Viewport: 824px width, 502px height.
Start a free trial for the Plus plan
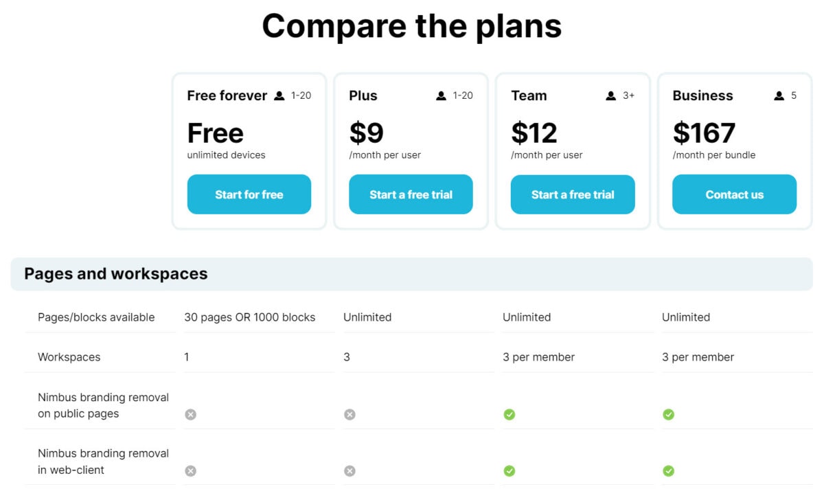click(x=411, y=194)
